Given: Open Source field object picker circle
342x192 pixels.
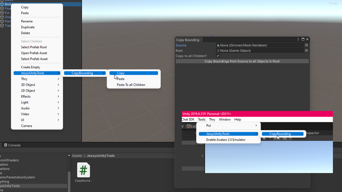Looking at the screenshot, I should click(x=306, y=45).
